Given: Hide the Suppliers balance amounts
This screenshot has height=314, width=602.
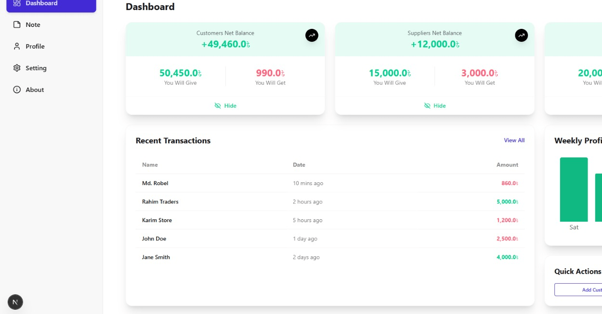Looking at the screenshot, I should pyautogui.click(x=435, y=106).
